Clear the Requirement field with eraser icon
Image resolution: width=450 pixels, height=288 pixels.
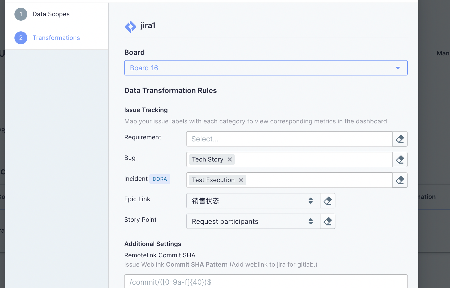[400, 139]
